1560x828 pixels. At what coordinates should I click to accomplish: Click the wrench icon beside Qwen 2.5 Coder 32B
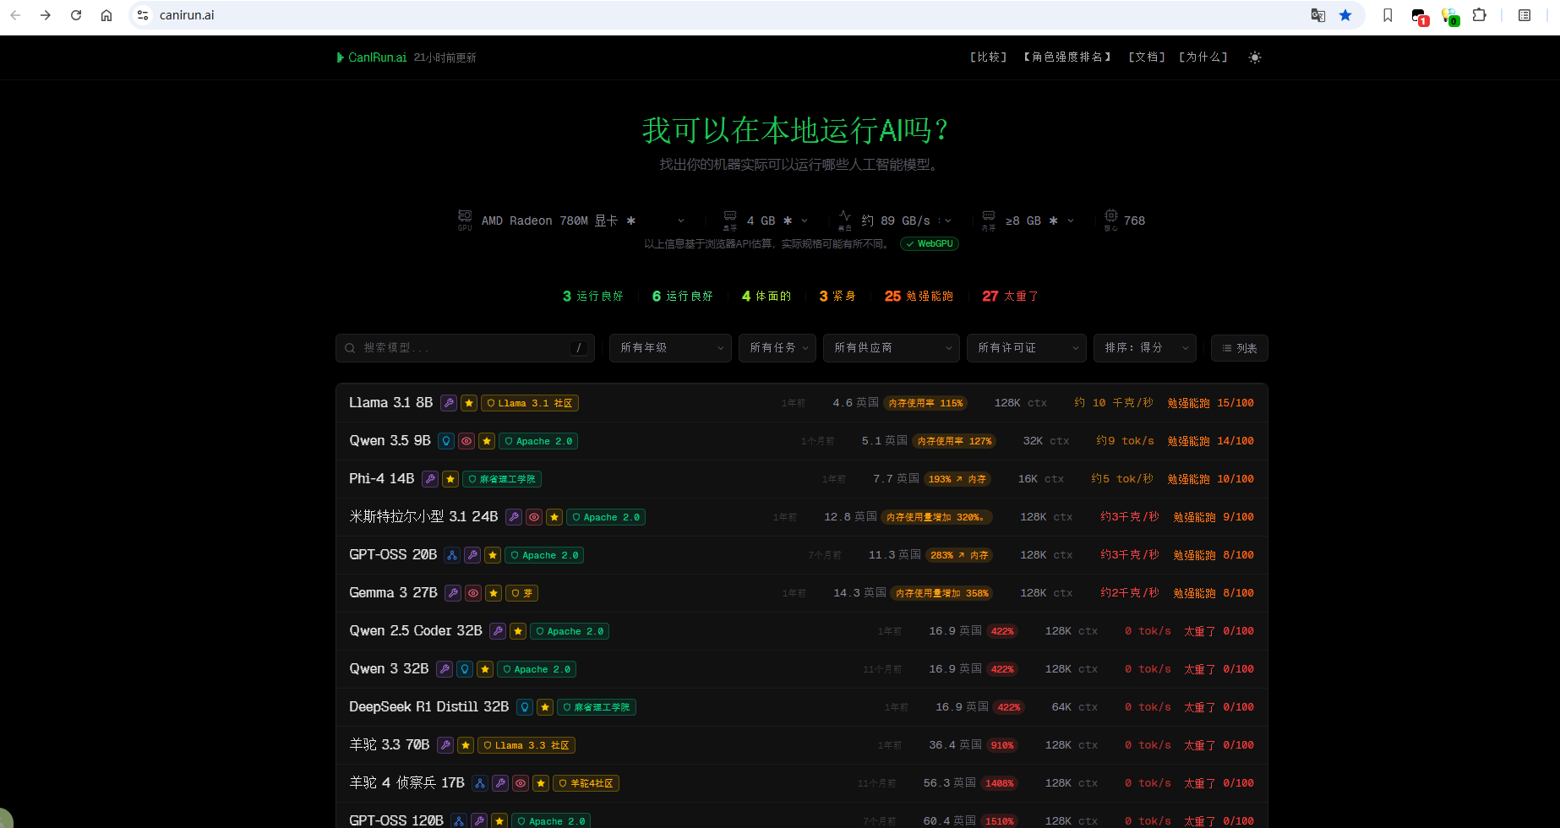498,631
